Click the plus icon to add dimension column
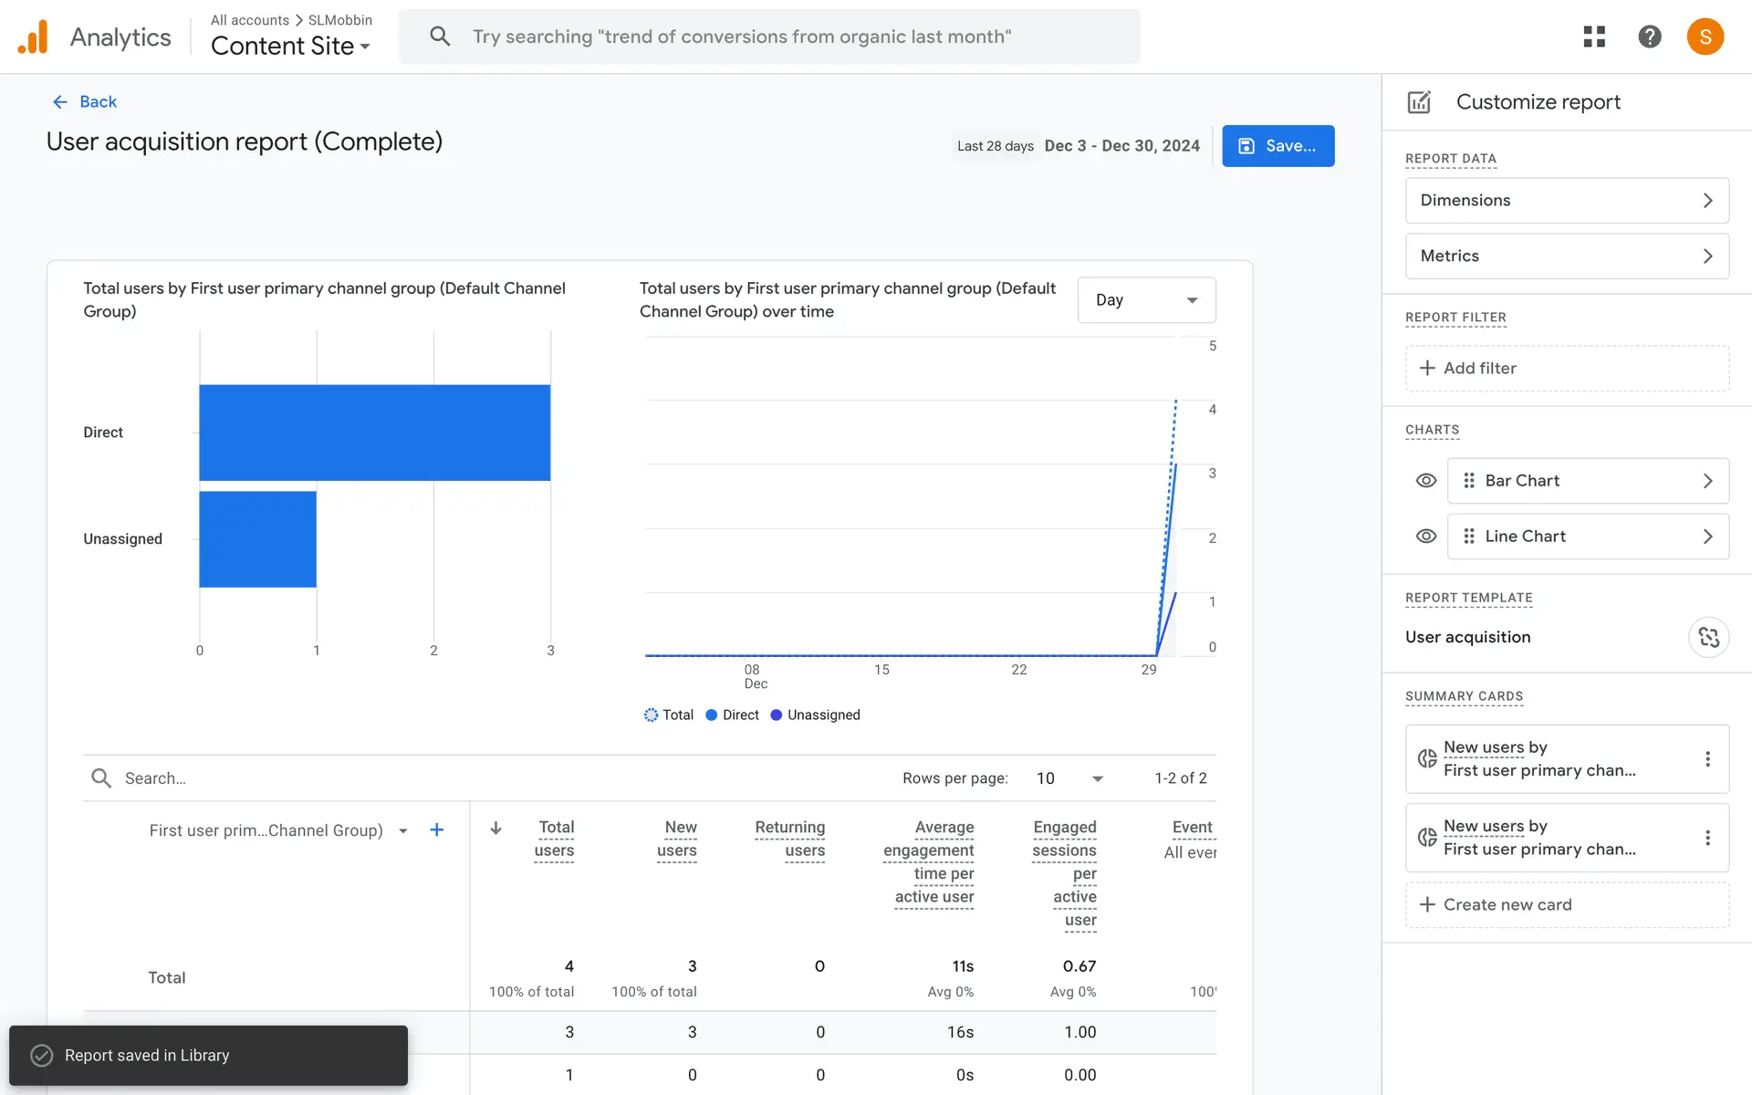The width and height of the screenshot is (1752, 1095). point(436,829)
